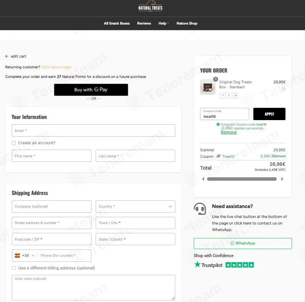Click the order summary scroll left arrow
This screenshot has width=305, height=302.
point(203,179)
